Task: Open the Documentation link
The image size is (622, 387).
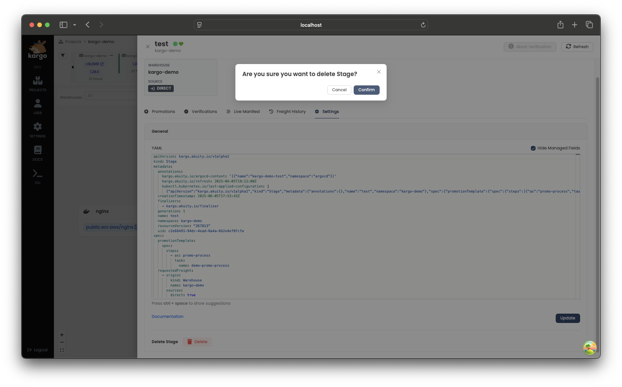Action: 168,317
